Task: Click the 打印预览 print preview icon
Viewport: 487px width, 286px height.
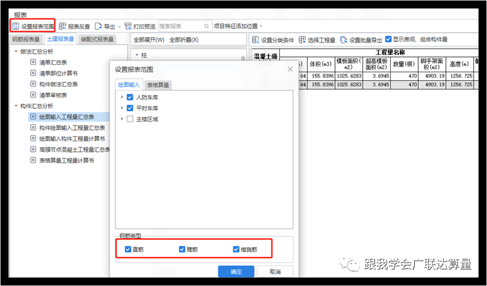Action: [x=128, y=27]
